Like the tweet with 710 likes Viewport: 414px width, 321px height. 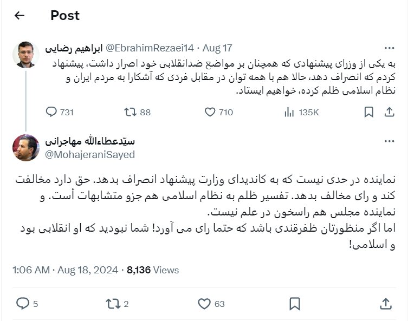[x=211, y=112]
